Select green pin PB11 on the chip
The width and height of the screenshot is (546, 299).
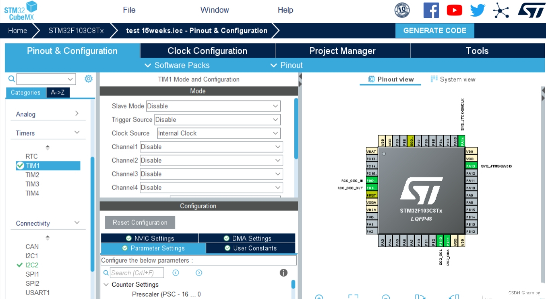tap(447, 241)
